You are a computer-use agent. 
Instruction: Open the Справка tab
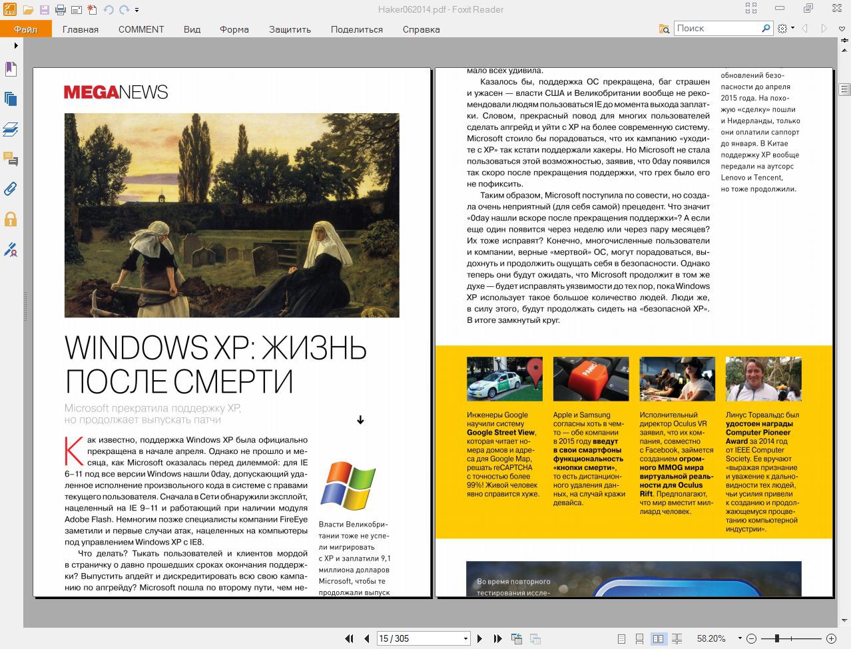[x=422, y=29]
